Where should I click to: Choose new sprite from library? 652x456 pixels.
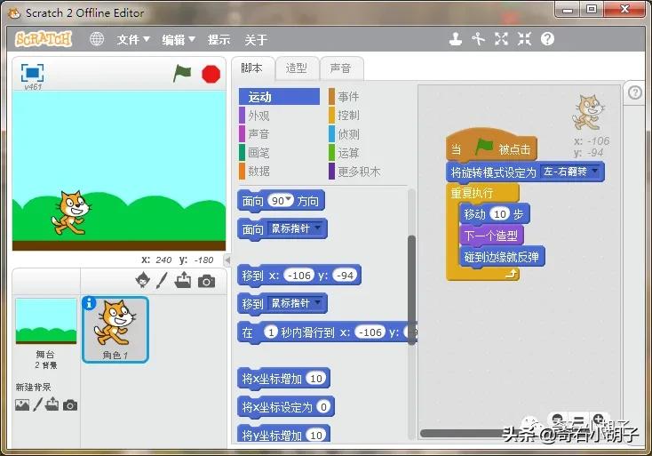pyautogui.click(x=143, y=280)
